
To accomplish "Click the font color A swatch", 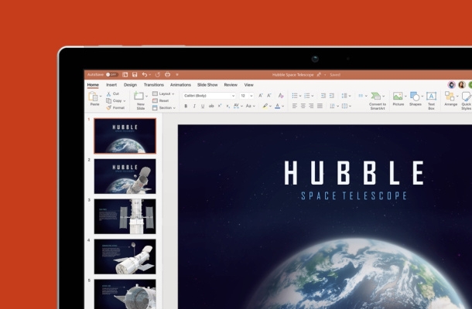I will (278, 106).
